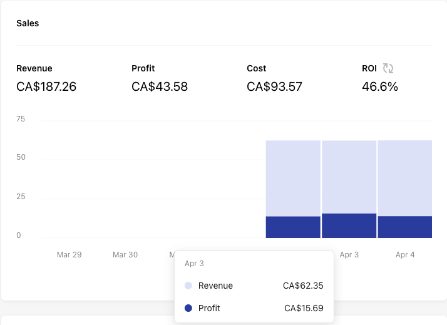Click the Profit summary label
The image size is (447, 325).
point(143,68)
